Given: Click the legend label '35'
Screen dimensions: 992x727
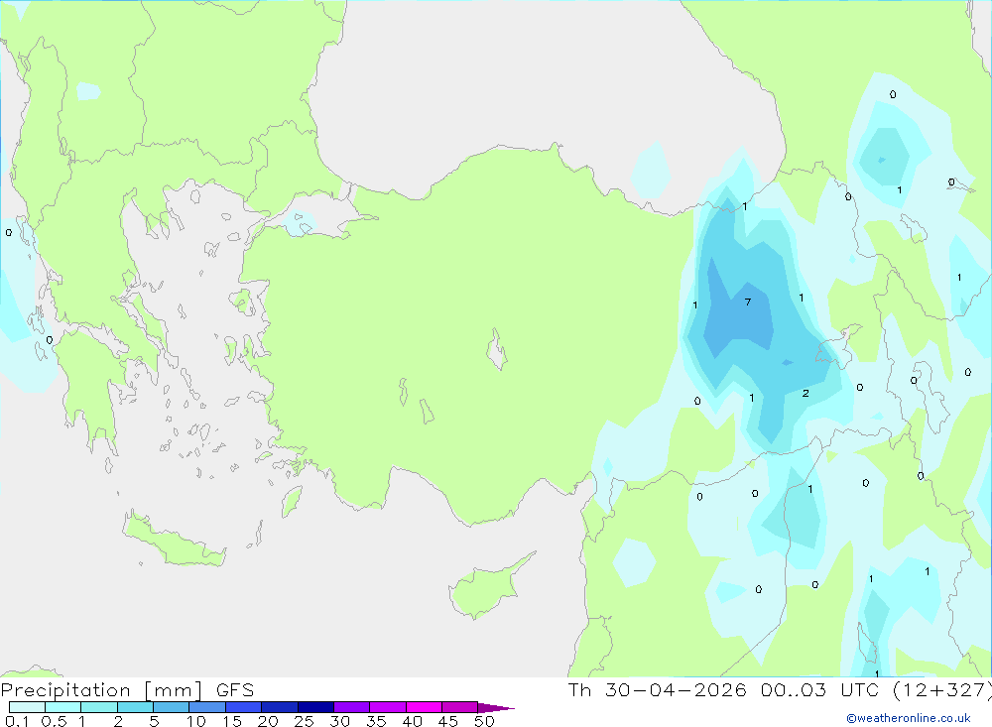Looking at the screenshot, I should 376,721.
